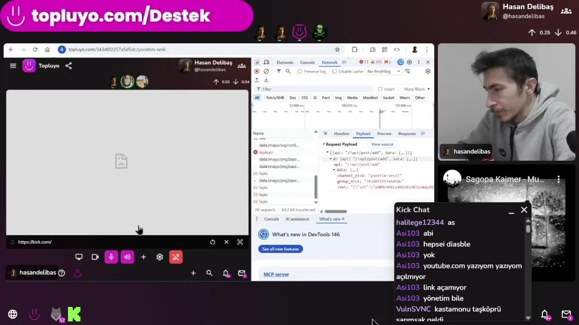Click the browser back arrow
This screenshot has height=325, width=579.
[x=11, y=50]
